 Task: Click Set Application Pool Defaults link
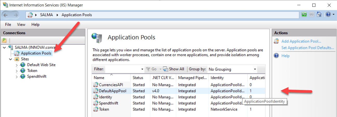coord(308,48)
